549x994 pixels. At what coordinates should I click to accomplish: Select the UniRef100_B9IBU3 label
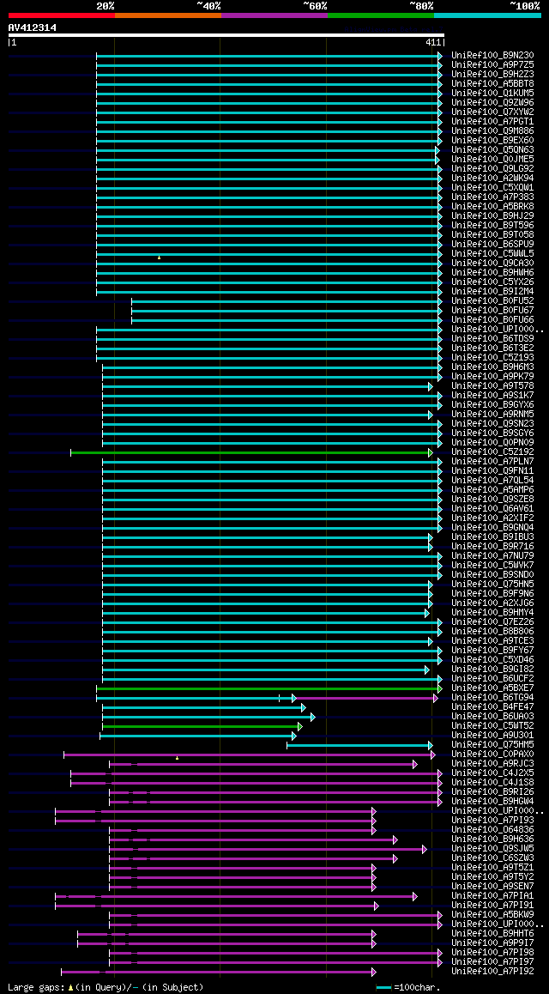tap(492, 537)
